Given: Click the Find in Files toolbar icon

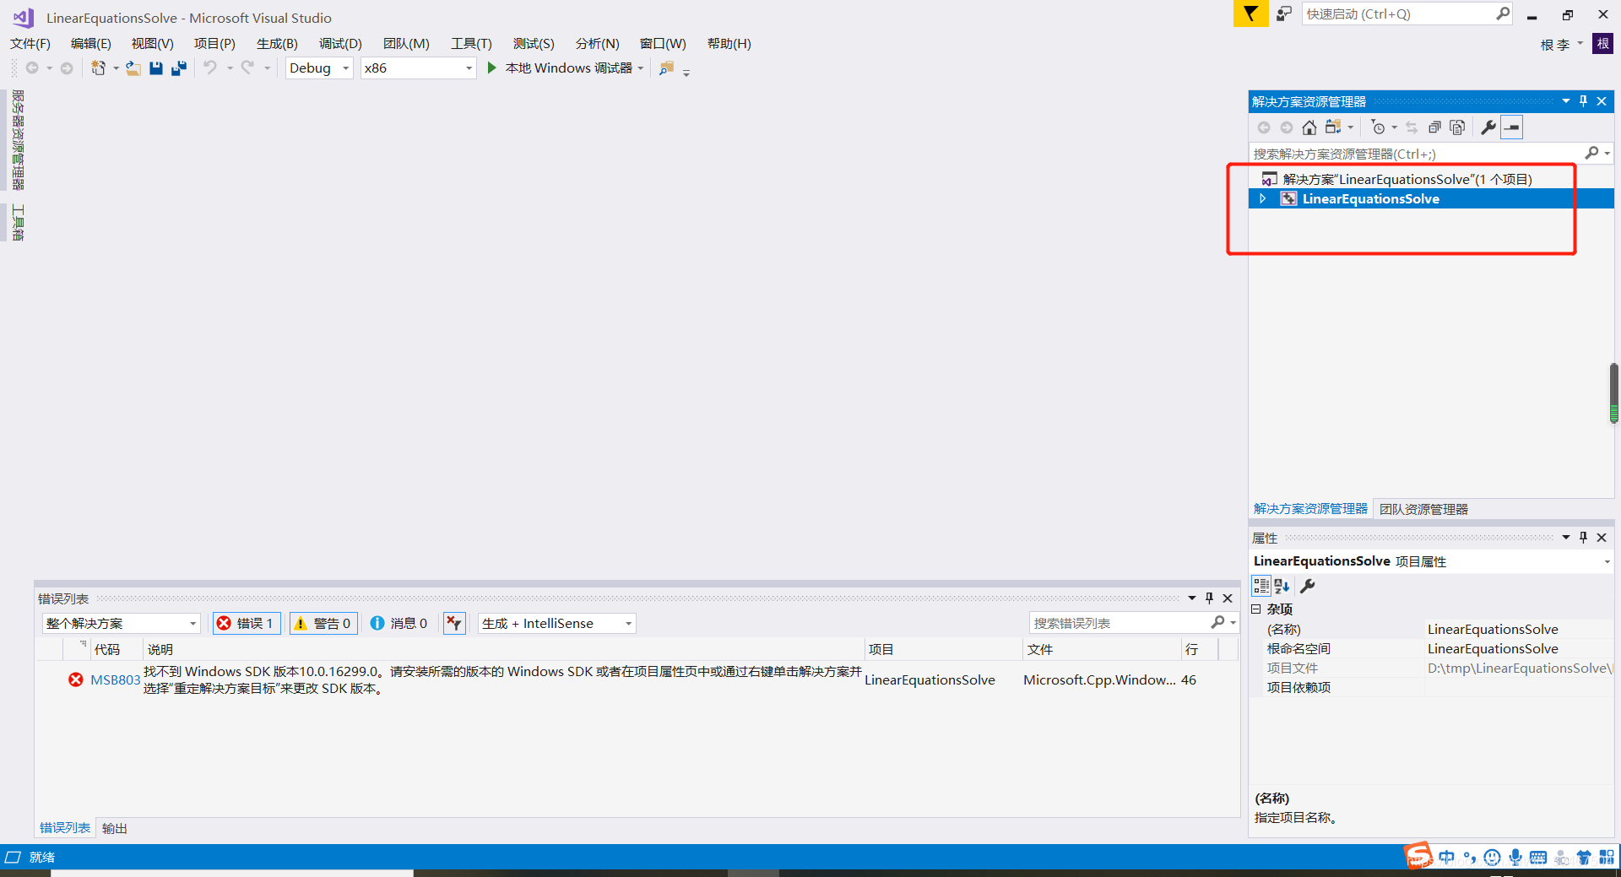Looking at the screenshot, I should tap(667, 68).
